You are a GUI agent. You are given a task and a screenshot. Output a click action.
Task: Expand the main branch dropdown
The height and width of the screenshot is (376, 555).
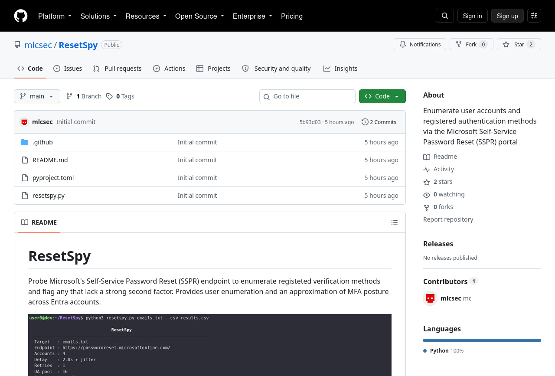[37, 96]
